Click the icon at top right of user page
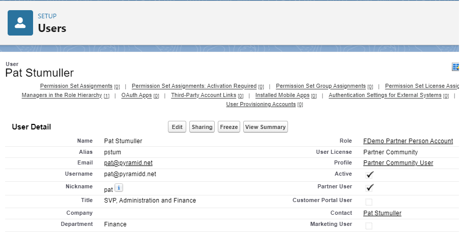This screenshot has height=232, width=460. 455,67
